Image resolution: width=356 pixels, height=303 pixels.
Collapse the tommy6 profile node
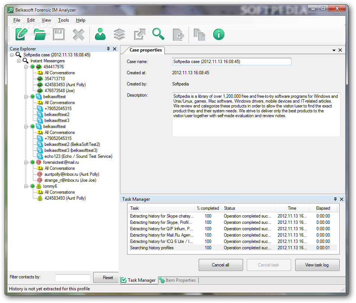click(26, 186)
